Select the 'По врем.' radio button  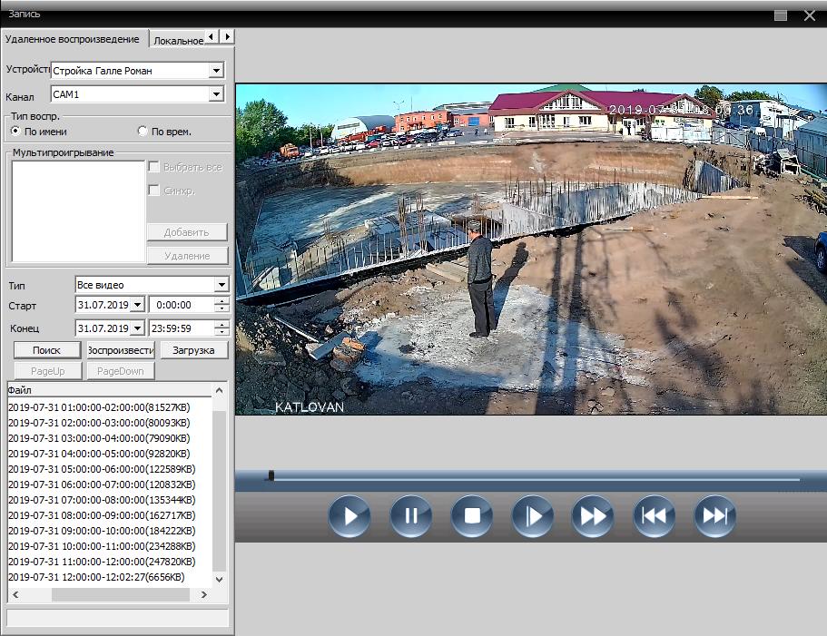click(142, 132)
